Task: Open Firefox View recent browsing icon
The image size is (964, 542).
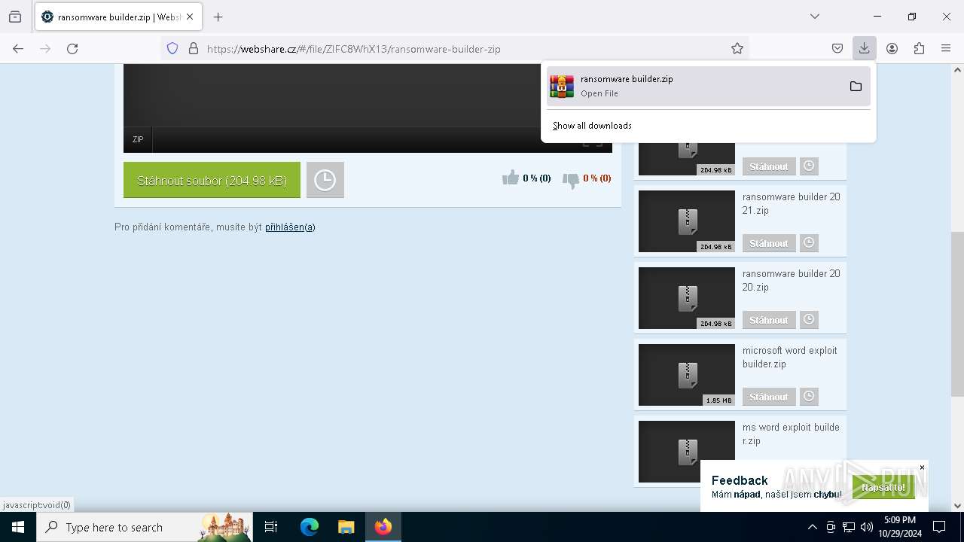Action: click(15, 17)
